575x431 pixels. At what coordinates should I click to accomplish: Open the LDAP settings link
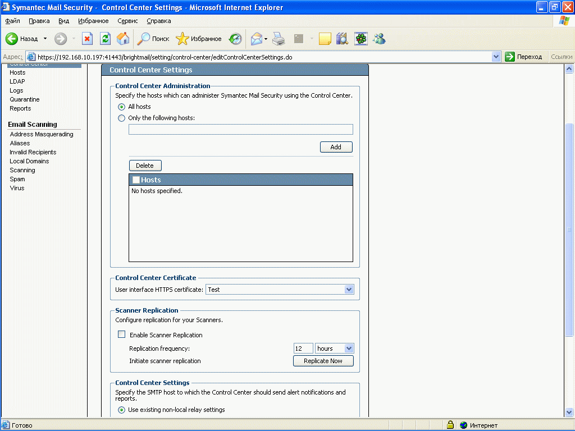17,81
